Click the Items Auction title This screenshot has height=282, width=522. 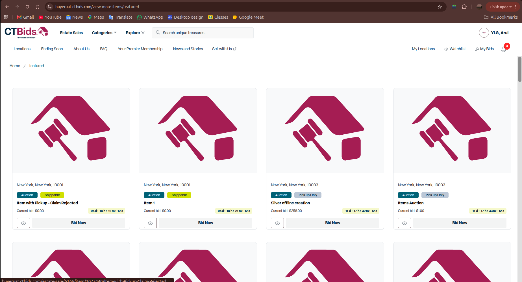(411, 203)
